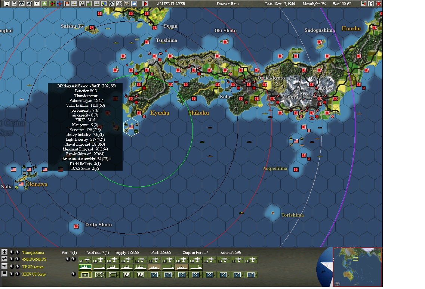
Task: Click the 'Aircraft: 596' text
Action: coord(231,252)
